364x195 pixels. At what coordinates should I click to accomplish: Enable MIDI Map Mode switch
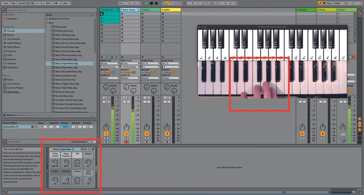pyautogui.click(x=338, y=3)
